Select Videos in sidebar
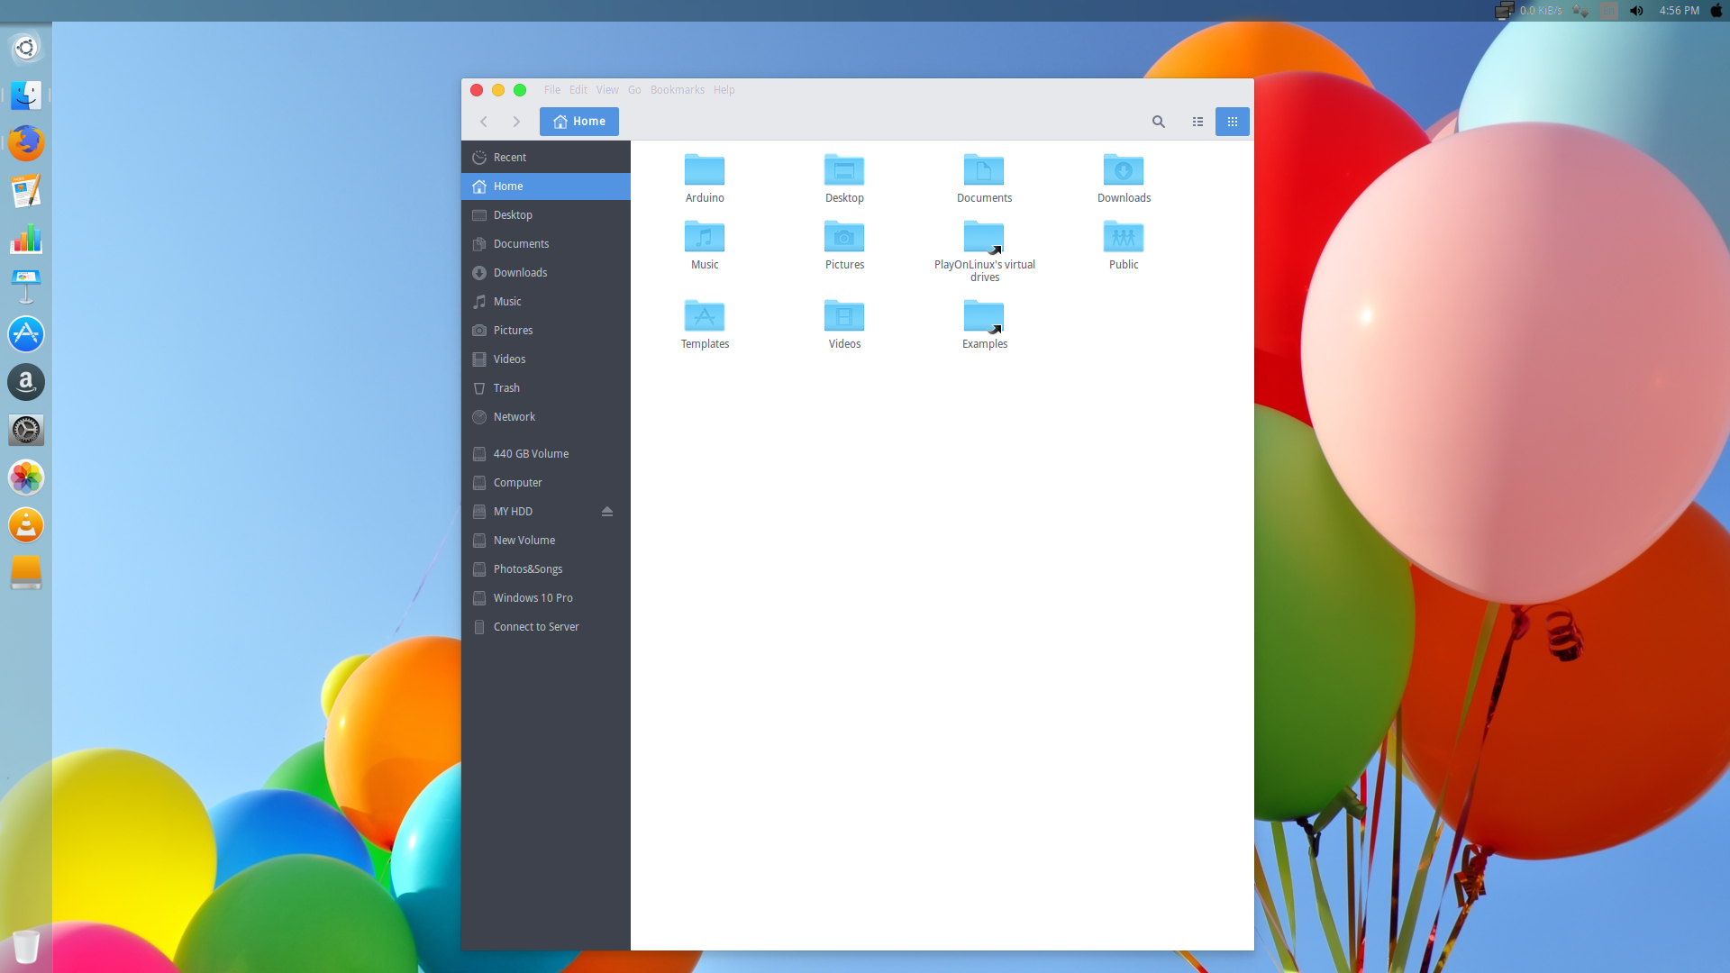The width and height of the screenshot is (1730, 973). (546, 359)
